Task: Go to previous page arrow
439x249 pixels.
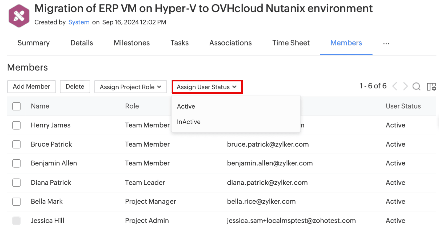Action: pos(395,86)
